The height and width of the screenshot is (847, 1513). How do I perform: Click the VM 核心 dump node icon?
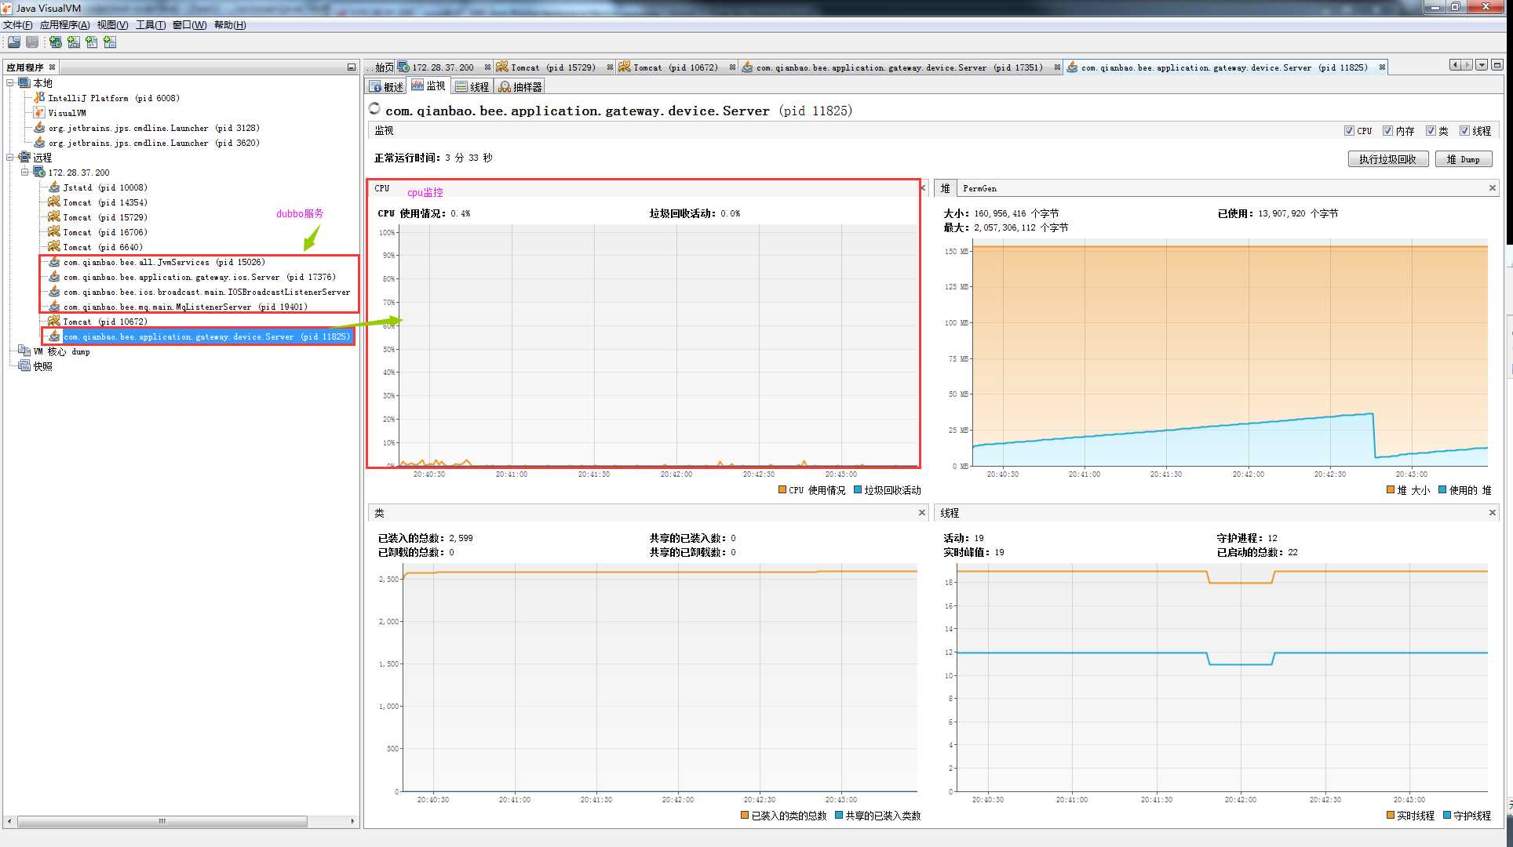pos(24,351)
